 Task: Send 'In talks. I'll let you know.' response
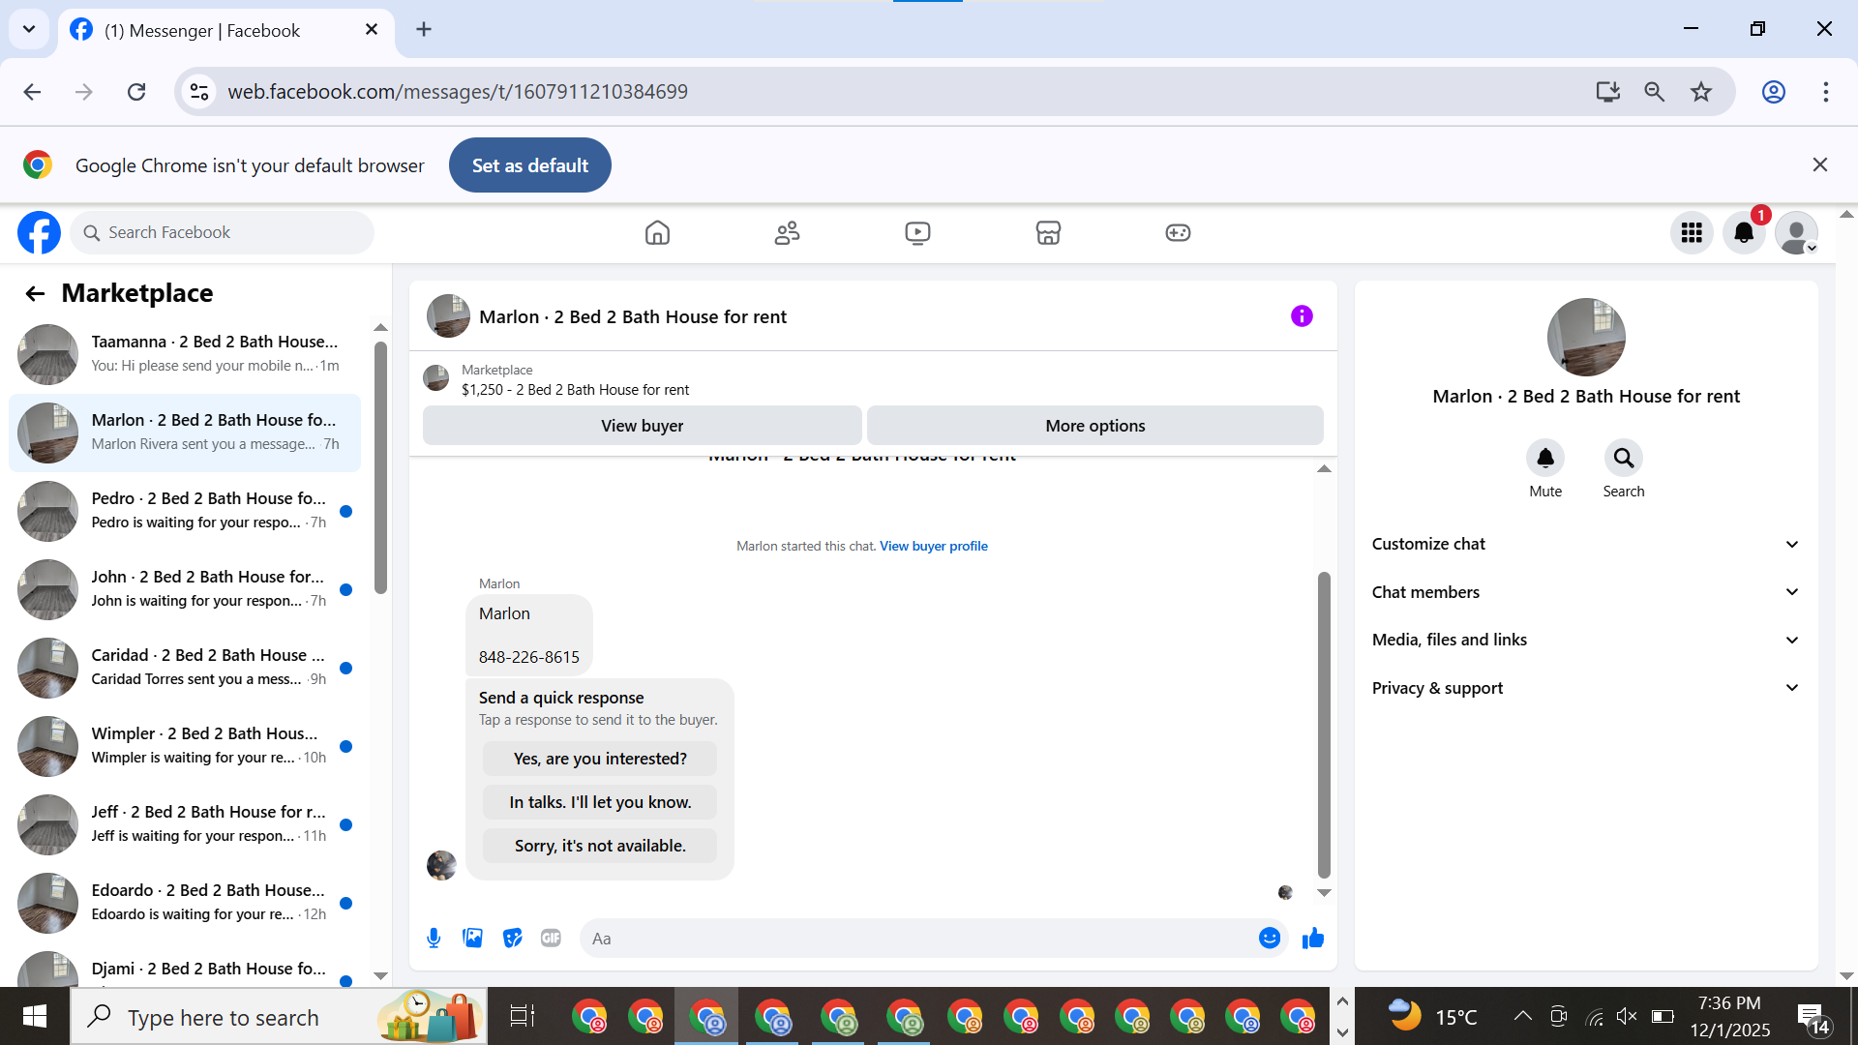(x=600, y=802)
